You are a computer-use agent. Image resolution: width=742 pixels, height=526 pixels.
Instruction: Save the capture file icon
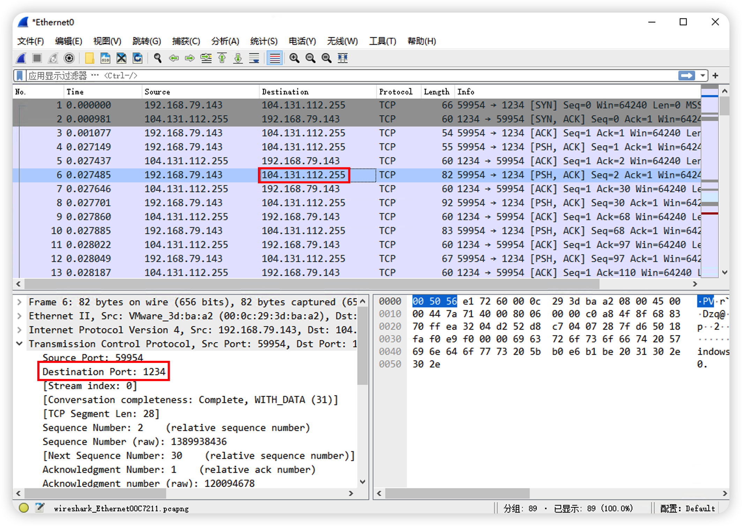[105, 58]
